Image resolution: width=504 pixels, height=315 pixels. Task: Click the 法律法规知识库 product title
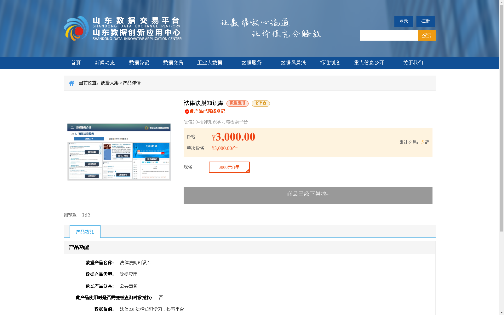coord(203,103)
